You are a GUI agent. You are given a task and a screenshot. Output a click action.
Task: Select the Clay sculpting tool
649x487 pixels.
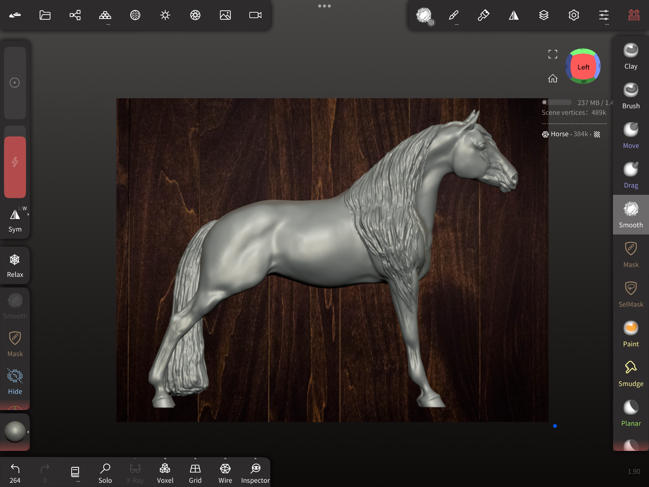click(631, 56)
